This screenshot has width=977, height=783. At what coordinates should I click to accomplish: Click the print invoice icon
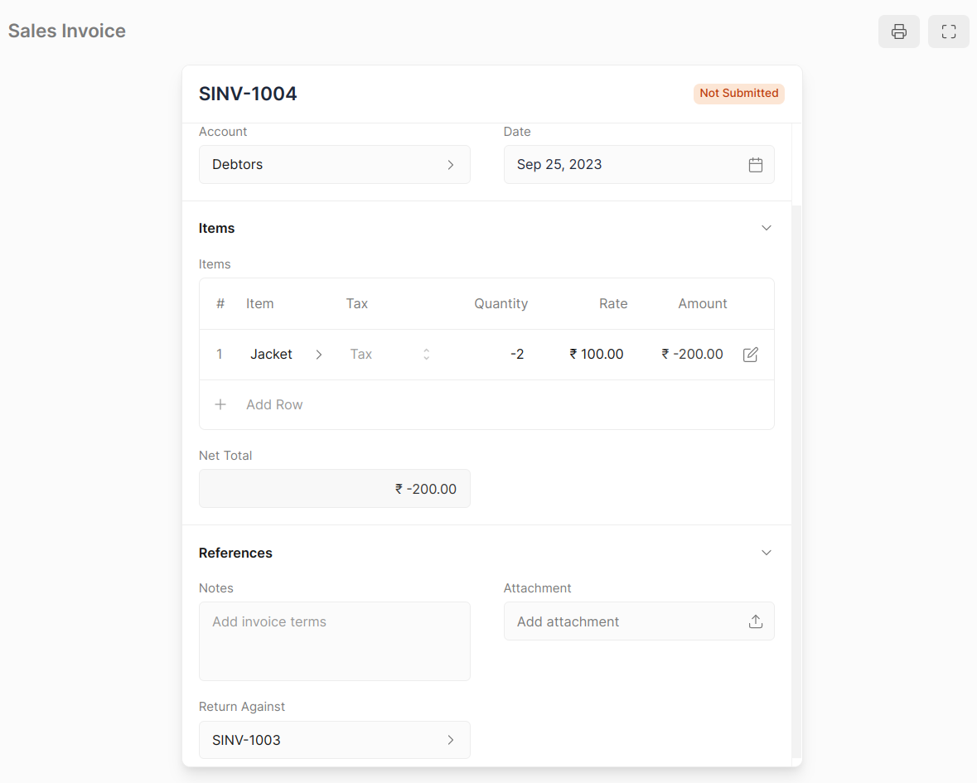[898, 31]
